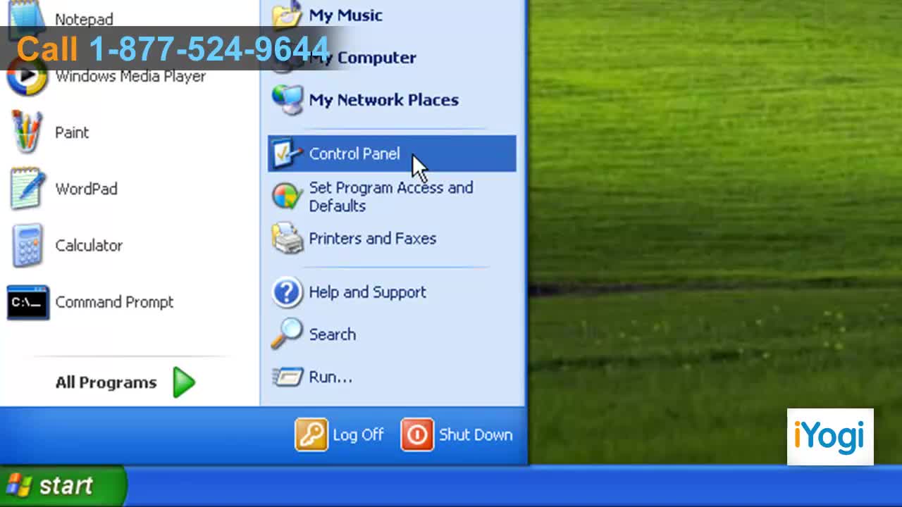Screen dimensions: 902x507
Task: Open the Control Panel menu item
Action: coord(392,154)
